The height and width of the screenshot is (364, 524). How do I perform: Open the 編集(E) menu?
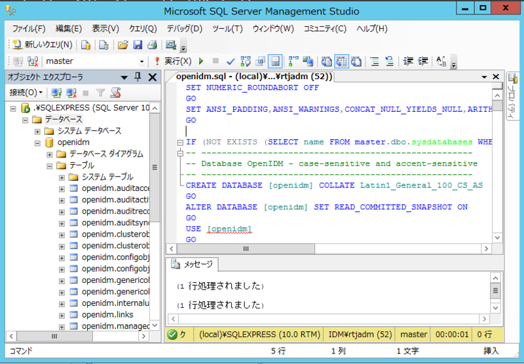click(69, 29)
